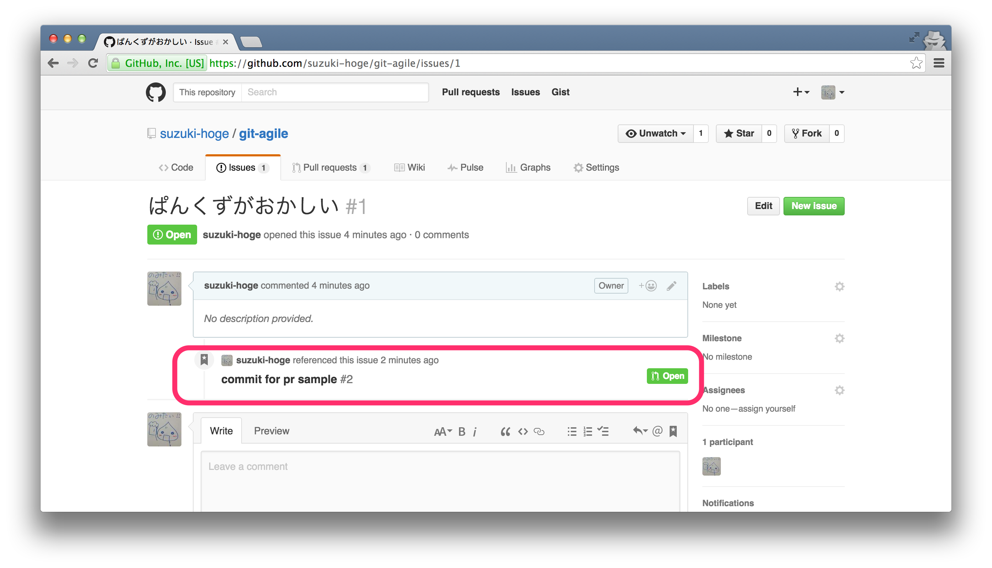Switch to the Preview tab
Screen dimensions: 992x568
271,431
